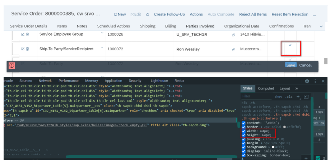The height and width of the screenshot is (165, 330).
Task: Click the Filter styles input field
Action: point(257,96)
